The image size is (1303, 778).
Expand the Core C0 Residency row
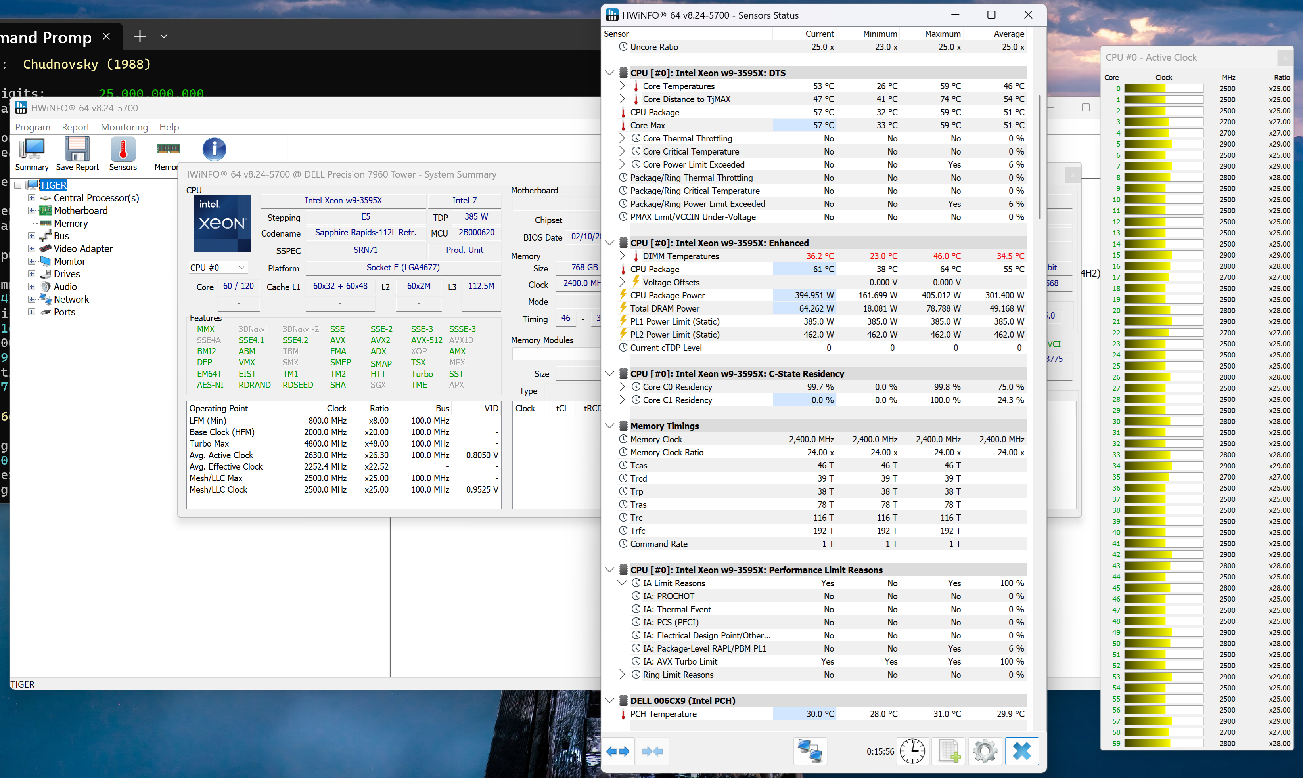click(x=623, y=387)
